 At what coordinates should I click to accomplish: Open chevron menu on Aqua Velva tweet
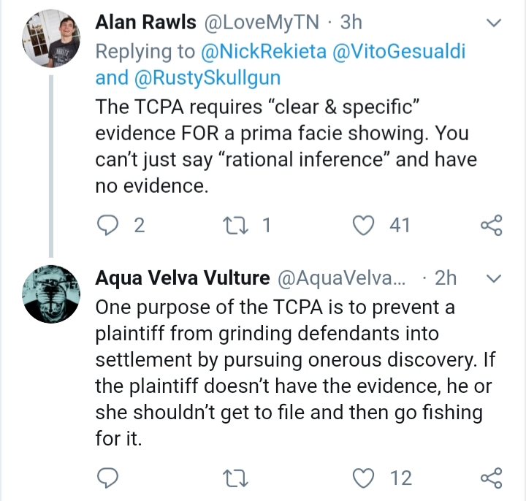[493, 278]
